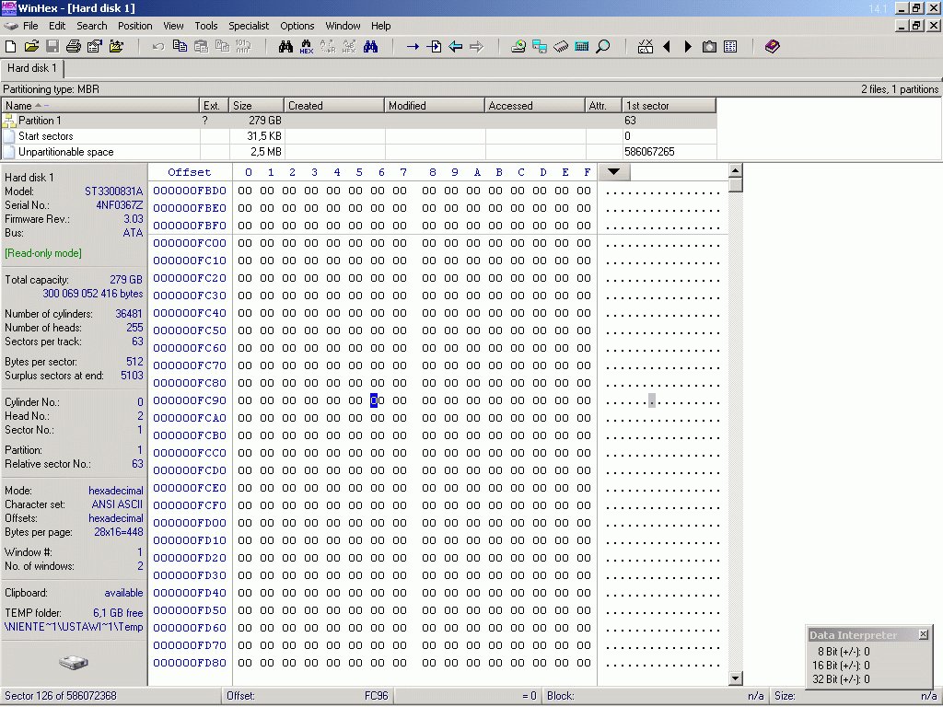Image resolution: width=943 pixels, height=707 pixels.
Task: Open the Tools menu
Action: (205, 26)
